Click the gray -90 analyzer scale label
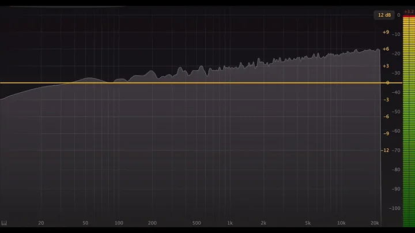Image resolution: width=415 pixels, height=233 pixels. pyautogui.click(x=396, y=189)
